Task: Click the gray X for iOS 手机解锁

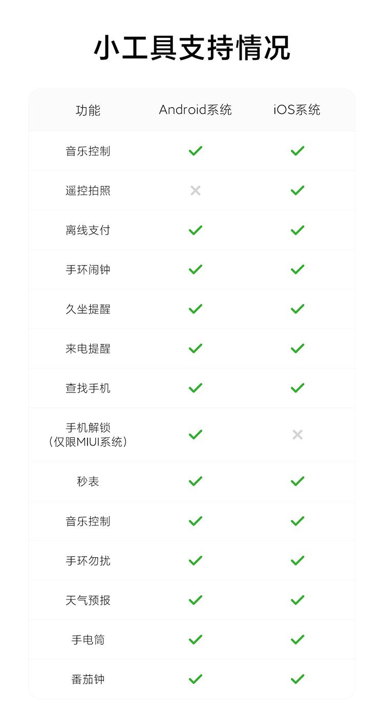Action: pos(297,435)
